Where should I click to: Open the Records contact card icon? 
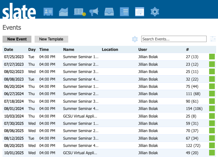click(48, 12)
